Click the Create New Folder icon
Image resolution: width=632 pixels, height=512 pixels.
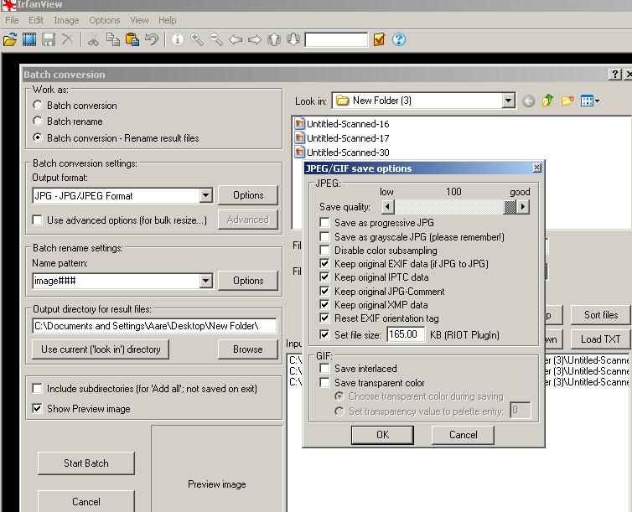click(567, 101)
